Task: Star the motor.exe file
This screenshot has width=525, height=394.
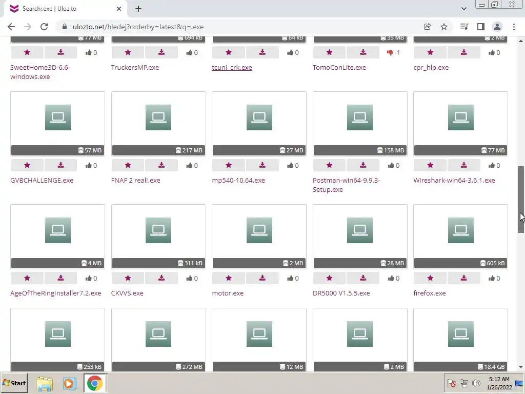Action: (229, 278)
